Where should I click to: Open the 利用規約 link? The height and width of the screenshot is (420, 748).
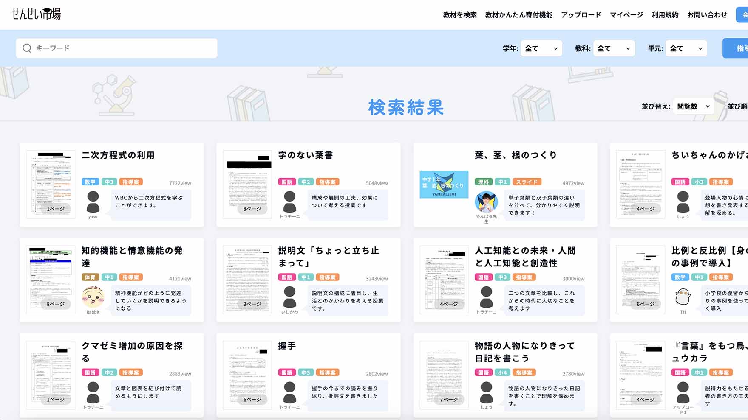coord(665,15)
